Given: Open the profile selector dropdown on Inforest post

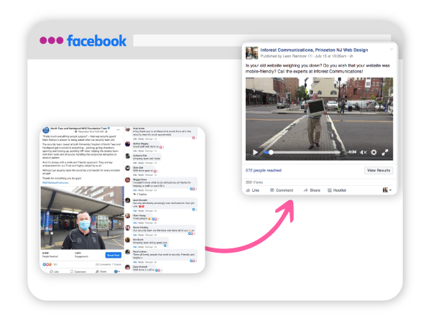Looking at the screenshot, I should (386, 190).
